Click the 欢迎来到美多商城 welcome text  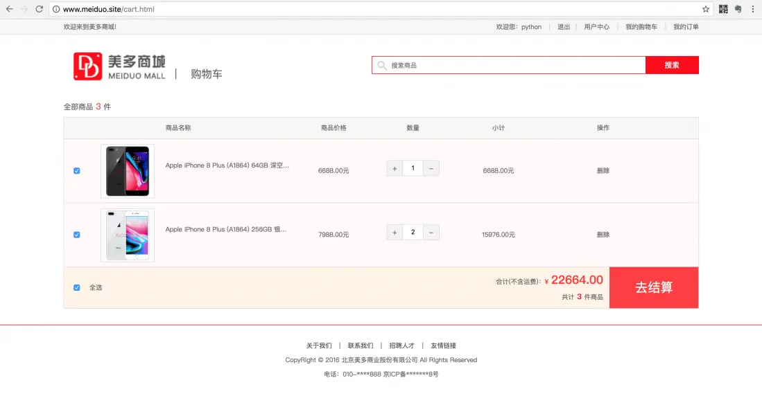pyautogui.click(x=90, y=27)
